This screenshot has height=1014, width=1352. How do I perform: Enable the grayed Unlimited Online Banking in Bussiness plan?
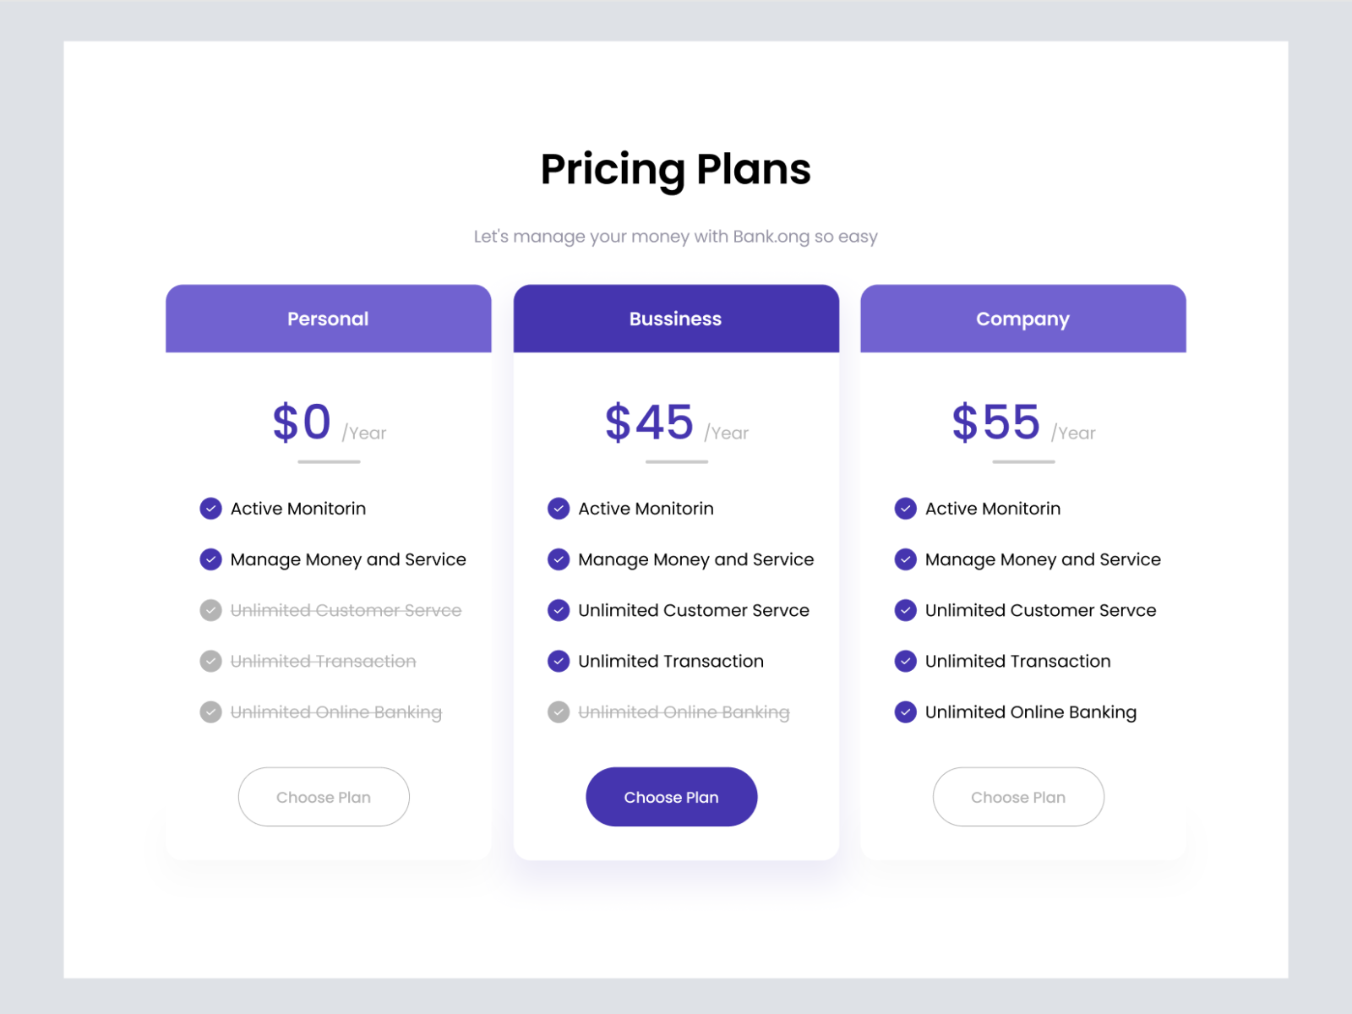pyautogui.click(x=559, y=711)
